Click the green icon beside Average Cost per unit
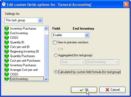Screen dimensions: 131x97 (x=7, y=70)
